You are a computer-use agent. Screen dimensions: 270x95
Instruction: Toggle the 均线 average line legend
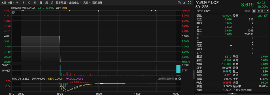pos(65,8)
